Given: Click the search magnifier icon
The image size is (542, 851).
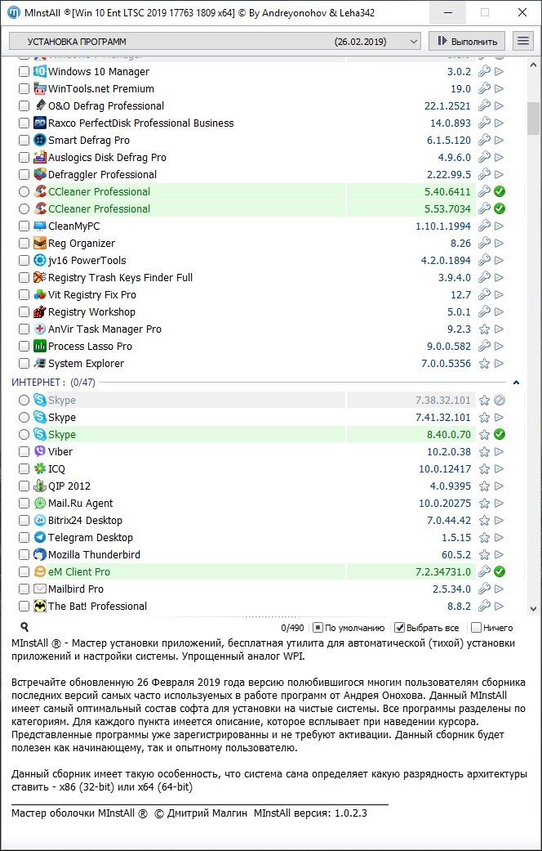Looking at the screenshot, I should [24, 628].
